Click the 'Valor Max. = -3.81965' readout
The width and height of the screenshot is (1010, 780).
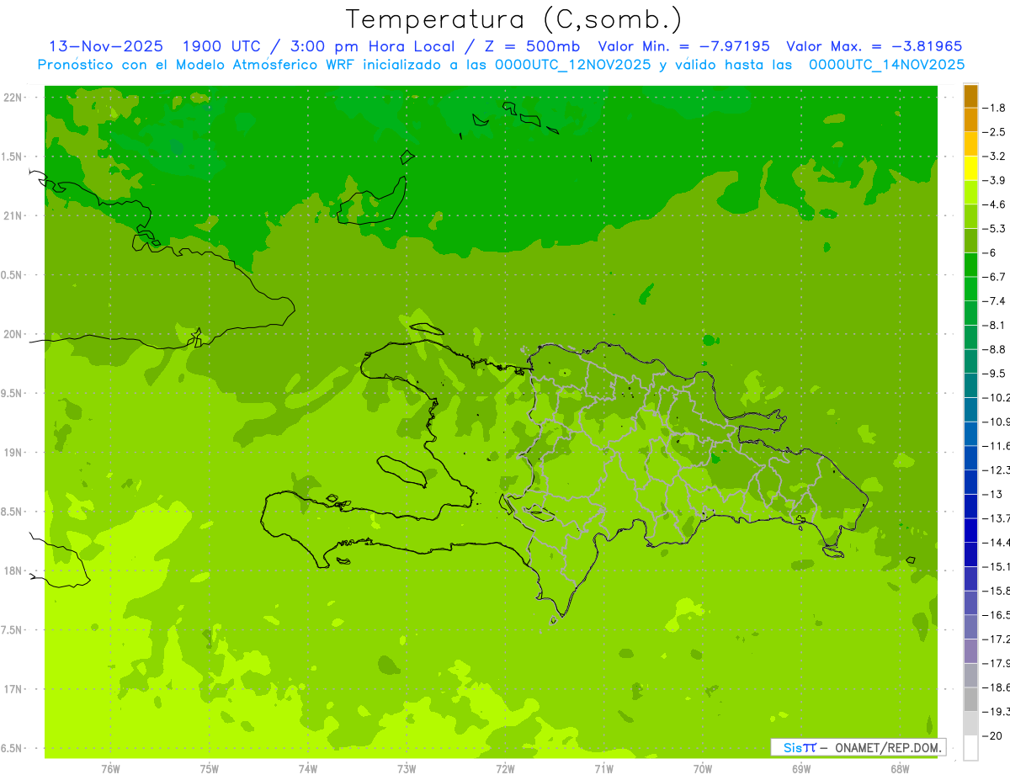point(874,46)
